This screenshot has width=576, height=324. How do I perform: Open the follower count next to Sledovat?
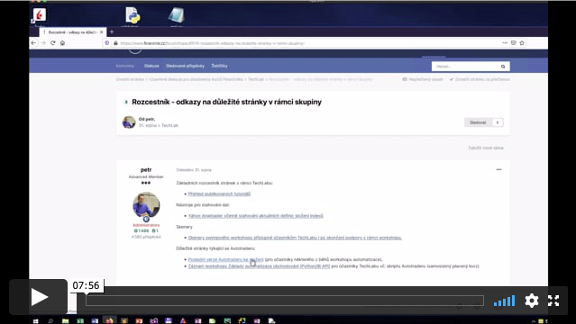click(498, 122)
